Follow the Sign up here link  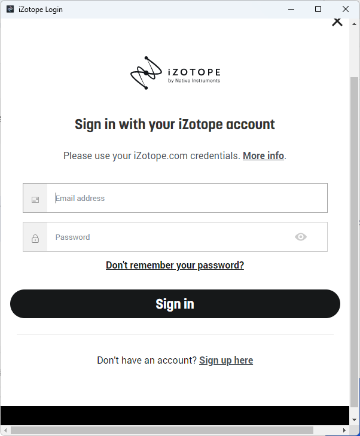[226, 361]
